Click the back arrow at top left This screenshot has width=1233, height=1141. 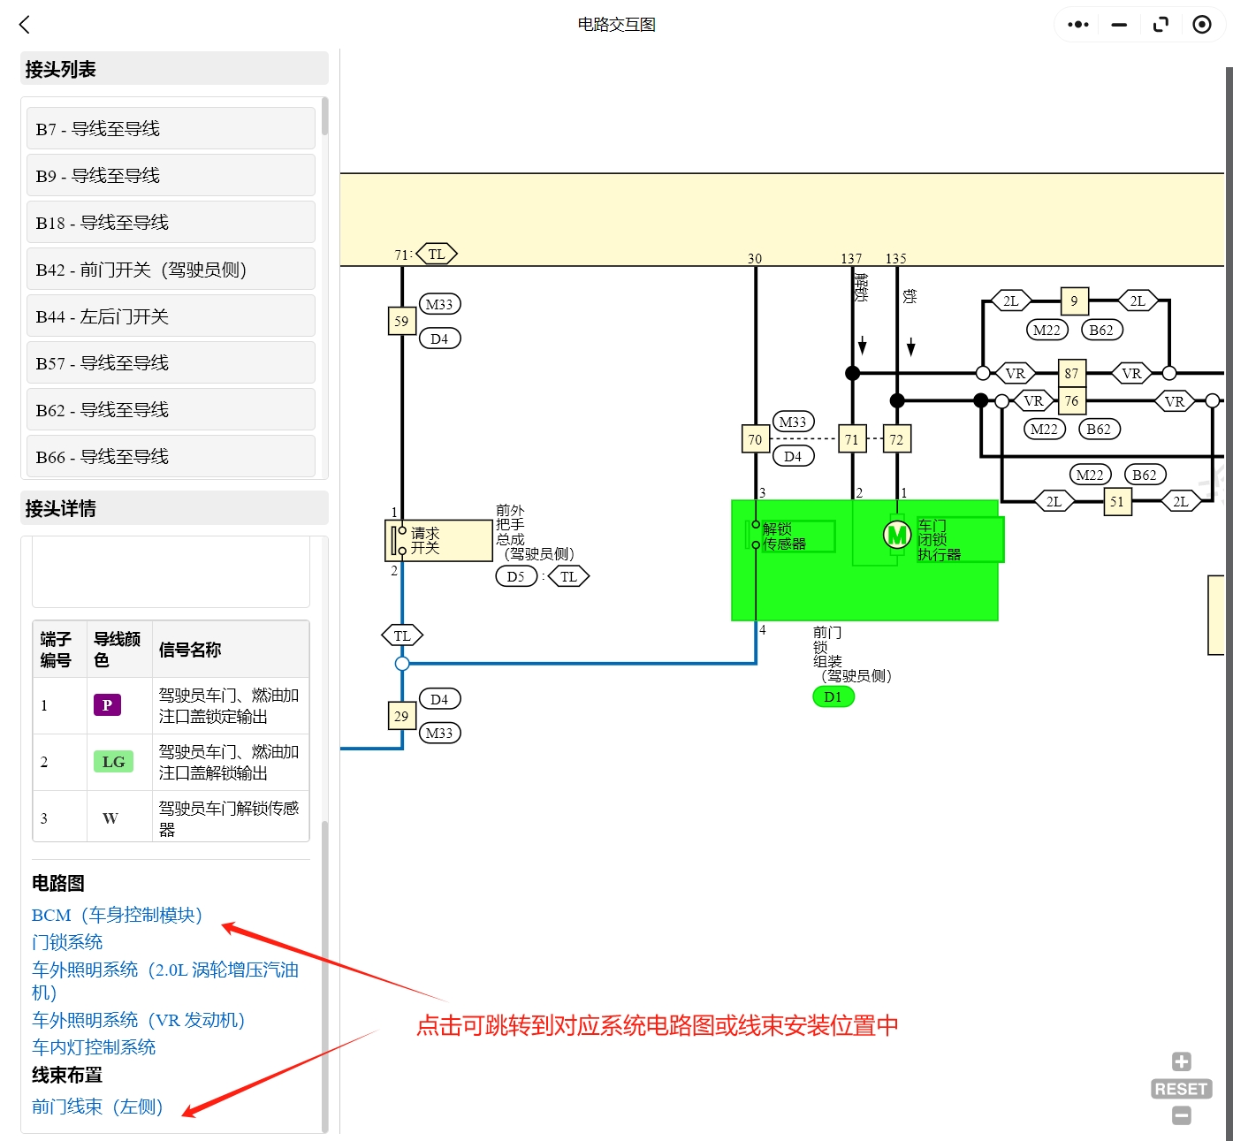pyautogui.click(x=24, y=24)
